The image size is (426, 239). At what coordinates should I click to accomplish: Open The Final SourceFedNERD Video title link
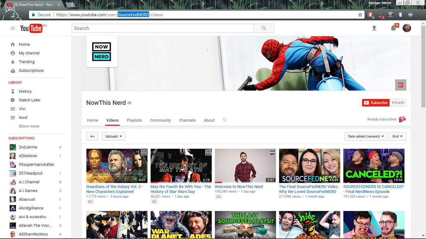[309, 189]
